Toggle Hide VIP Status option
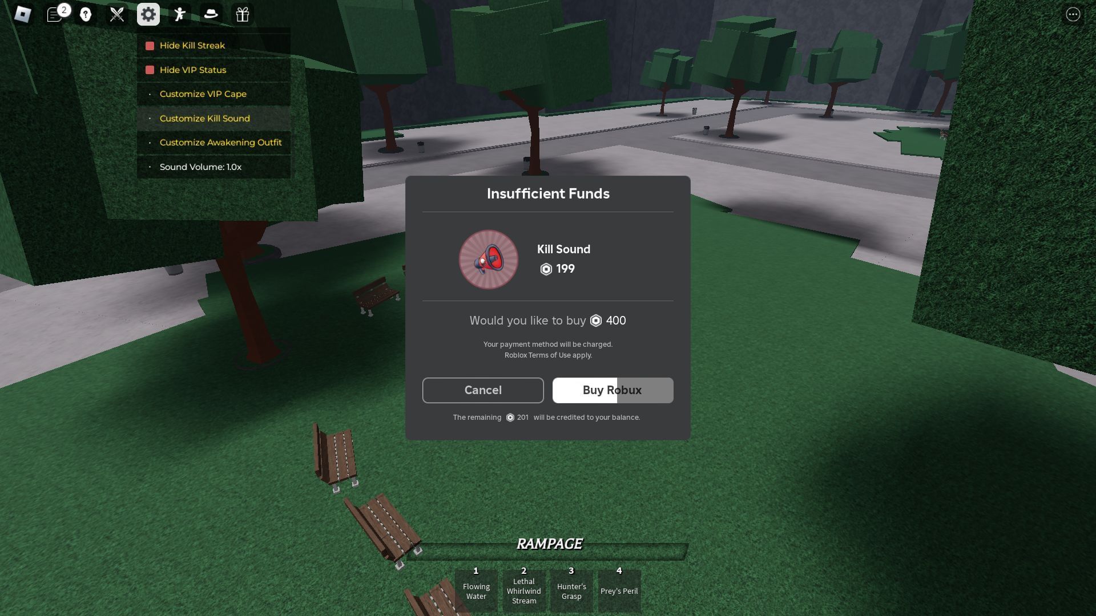Screen dimensions: 1096x616 [150, 70]
